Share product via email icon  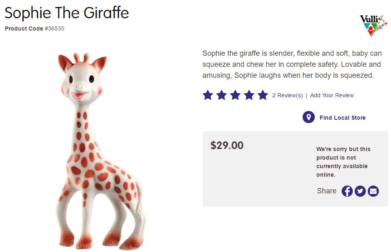[x=373, y=191]
